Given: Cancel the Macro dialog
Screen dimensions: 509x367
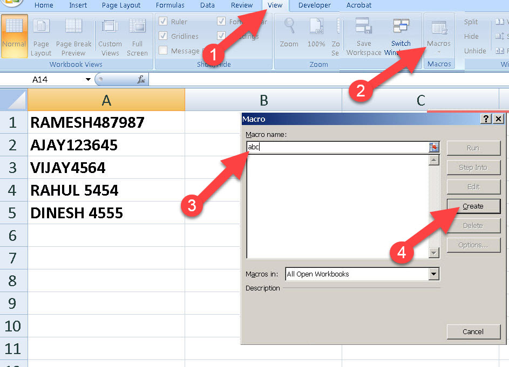Looking at the screenshot, I should (473, 331).
